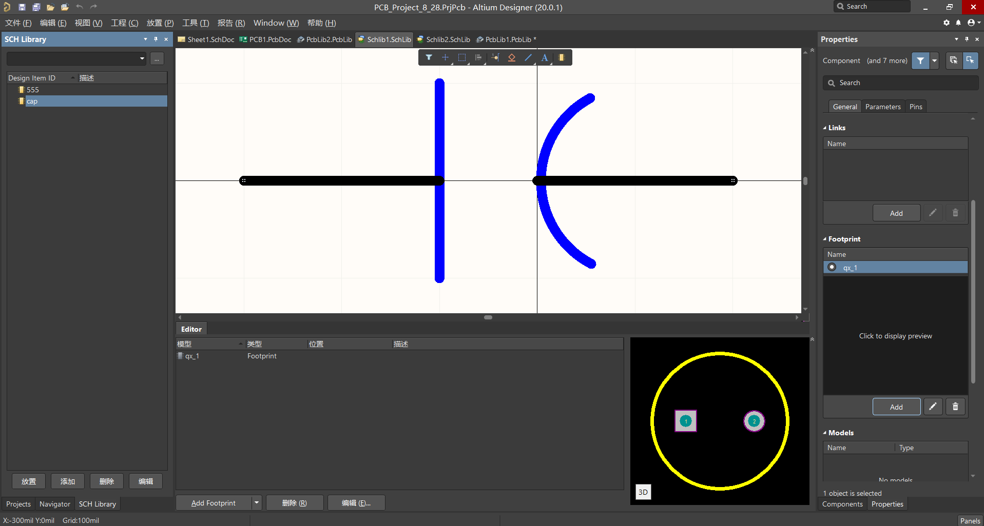This screenshot has width=984, height=526.
Task: Select the IEEE symbol placement tool
Action: (512, 57)
